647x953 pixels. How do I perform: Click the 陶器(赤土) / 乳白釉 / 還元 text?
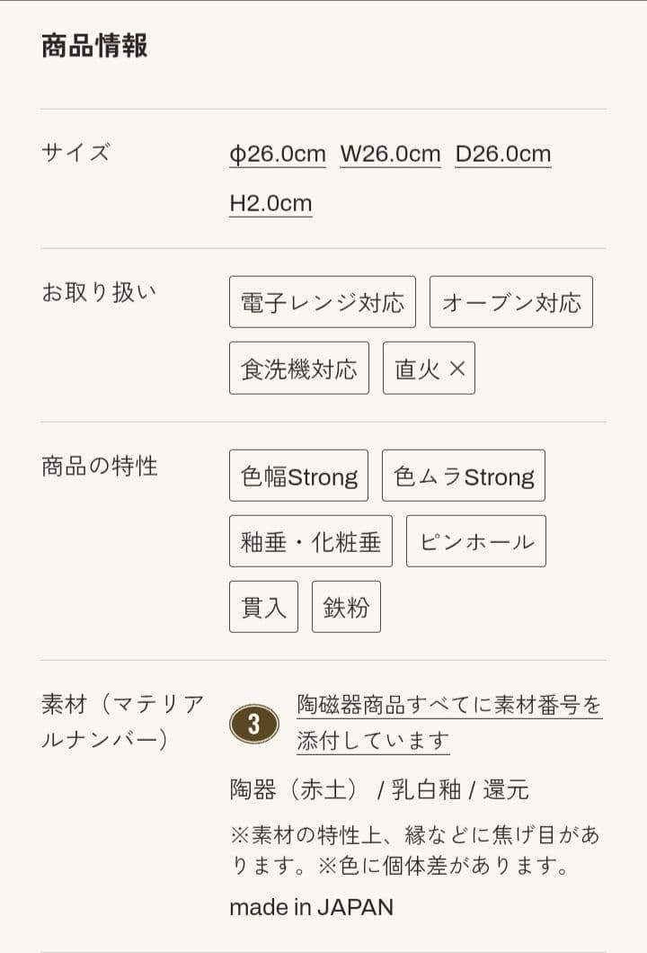point(378,789)
